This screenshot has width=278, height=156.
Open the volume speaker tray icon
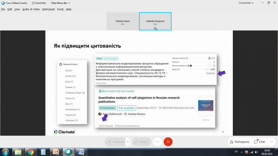(x=256, y=152)
